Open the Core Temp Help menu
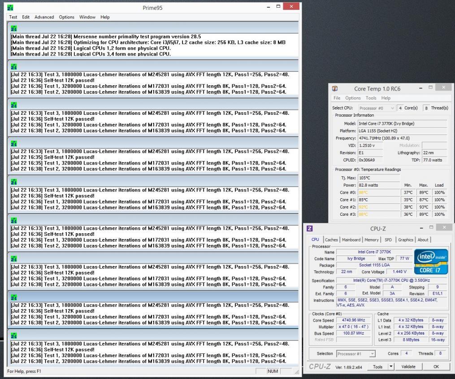This screenshot has height=379, width=455. click(386, 98)
